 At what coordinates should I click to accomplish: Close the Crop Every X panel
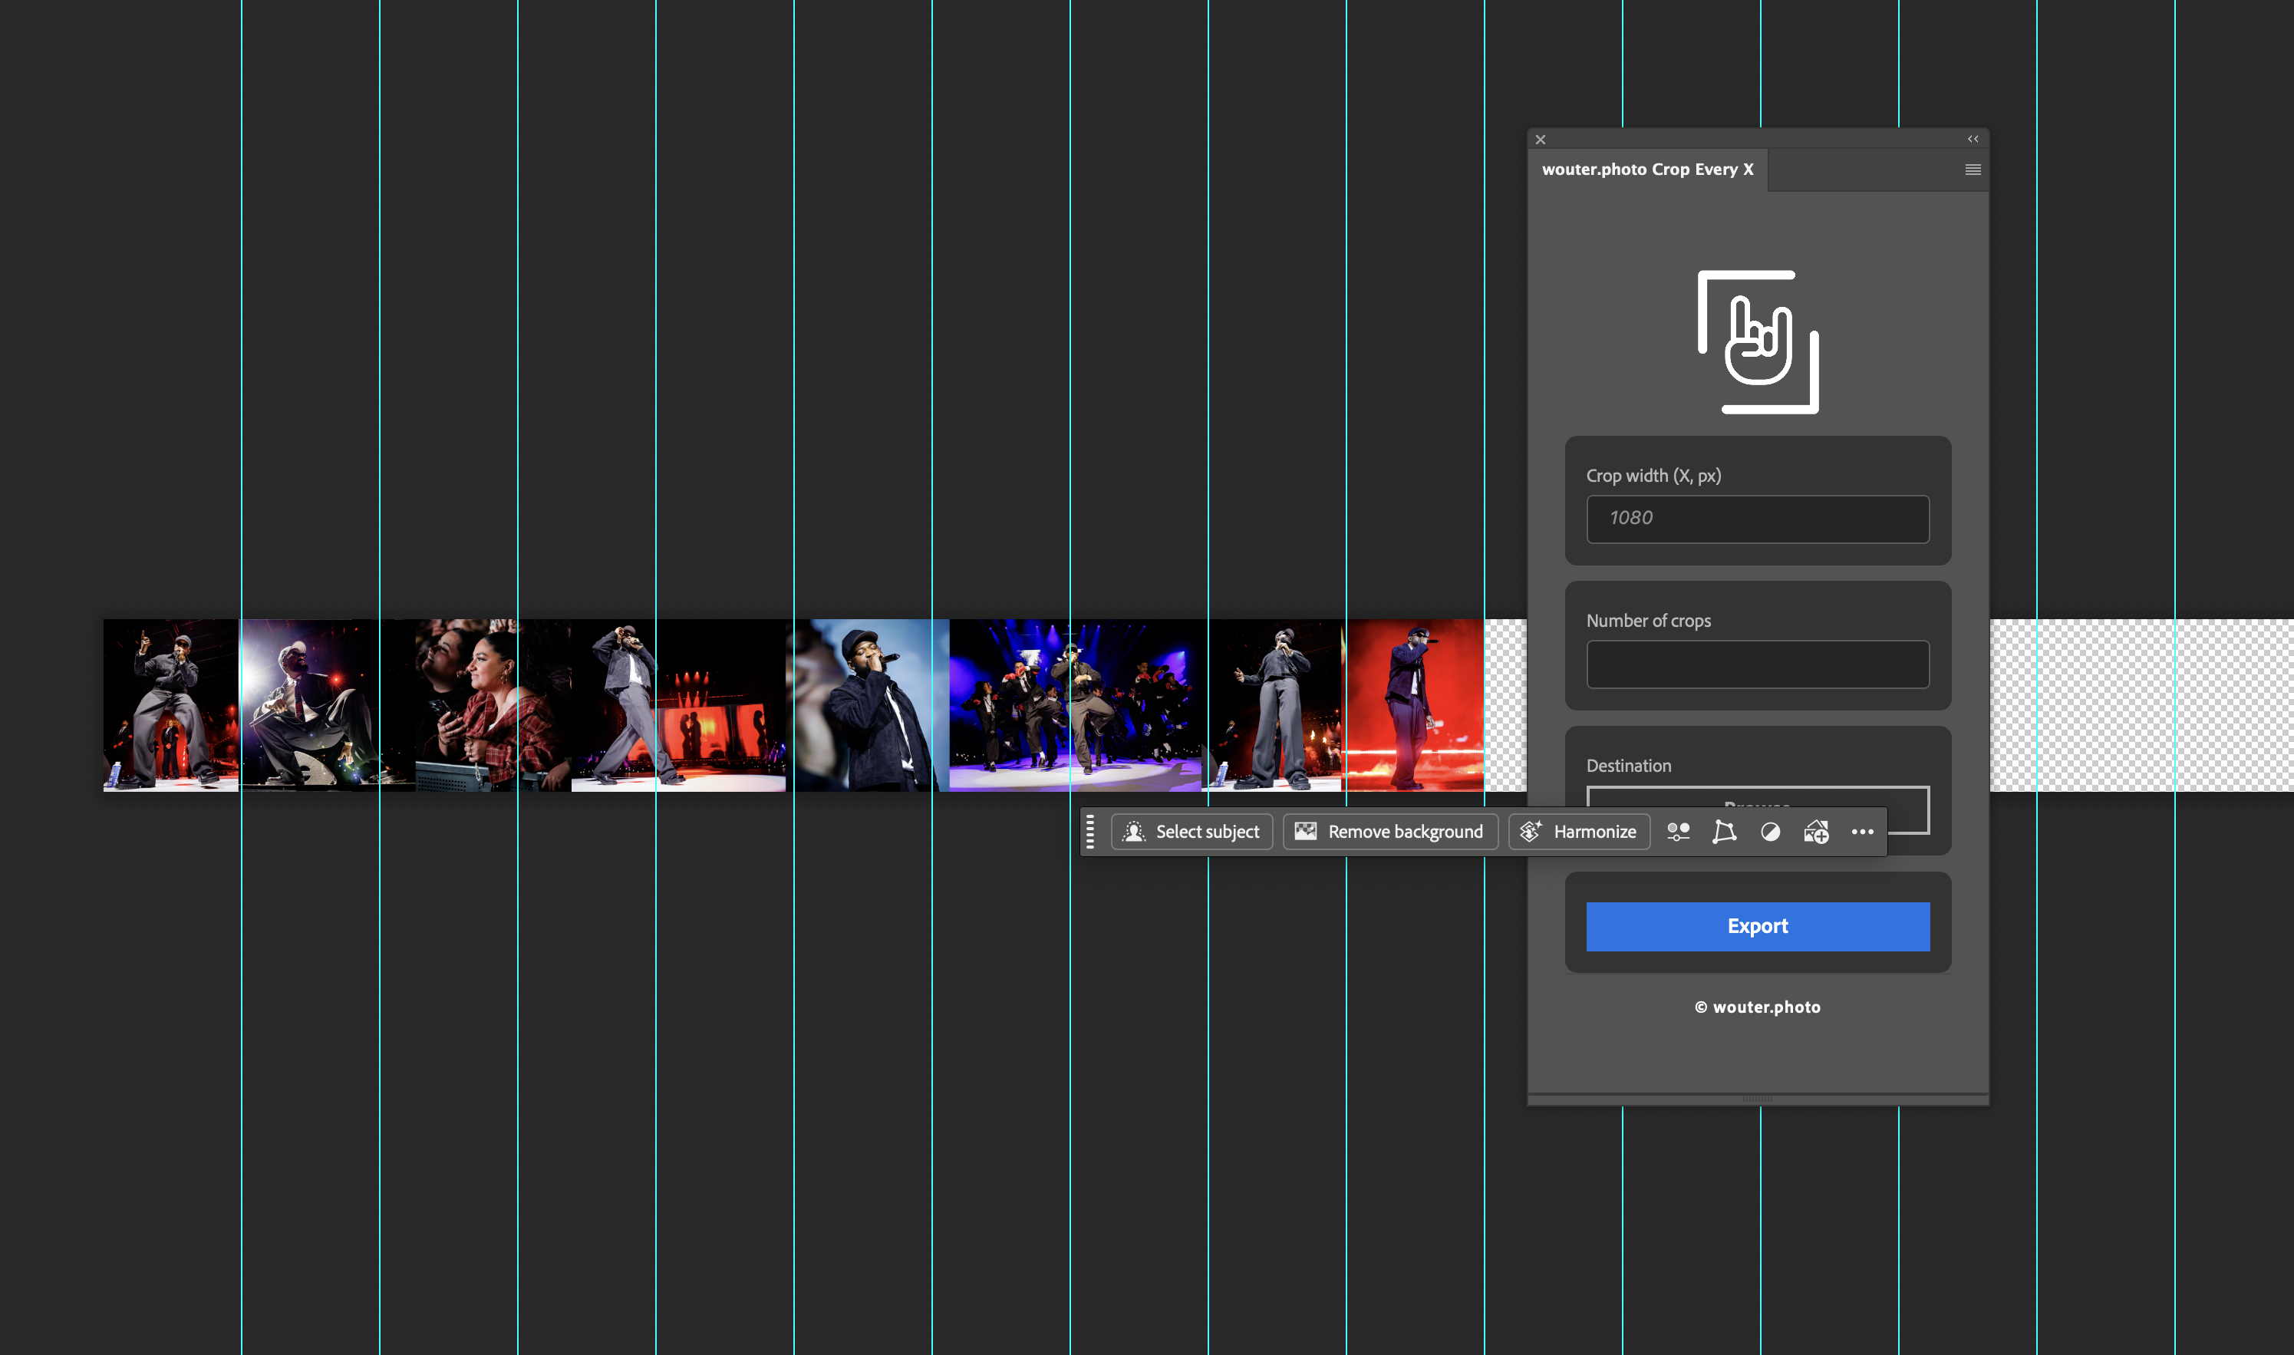(1540, 139)
